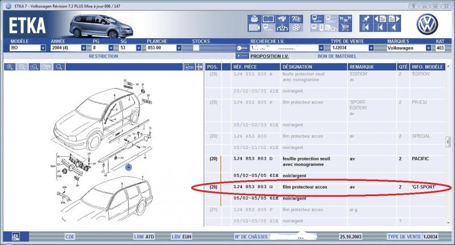Open the ANNÉE dropdown
This screenshot has height=245, width=455.
click(x=84, y=48)
